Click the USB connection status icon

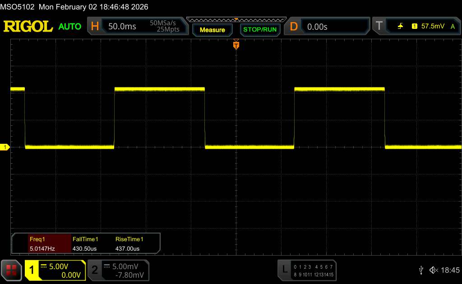click(420, 270)
